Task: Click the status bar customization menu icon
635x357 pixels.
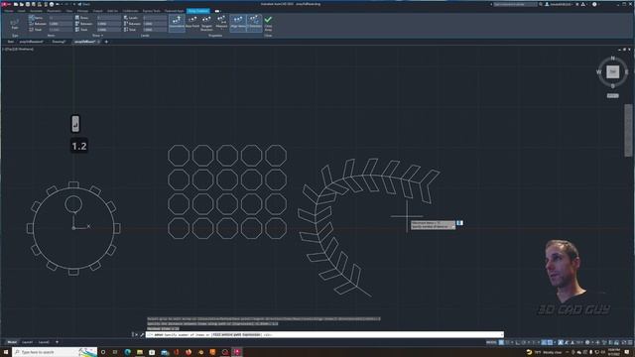Action: tap(630, 342)
